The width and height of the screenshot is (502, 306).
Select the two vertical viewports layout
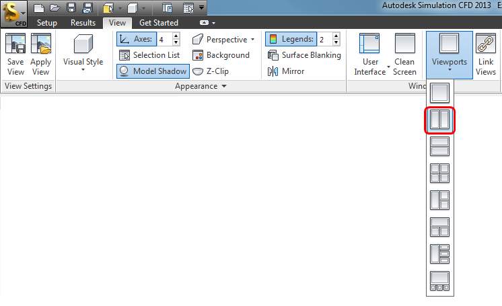pyautogui.click(x=439, y=120)
